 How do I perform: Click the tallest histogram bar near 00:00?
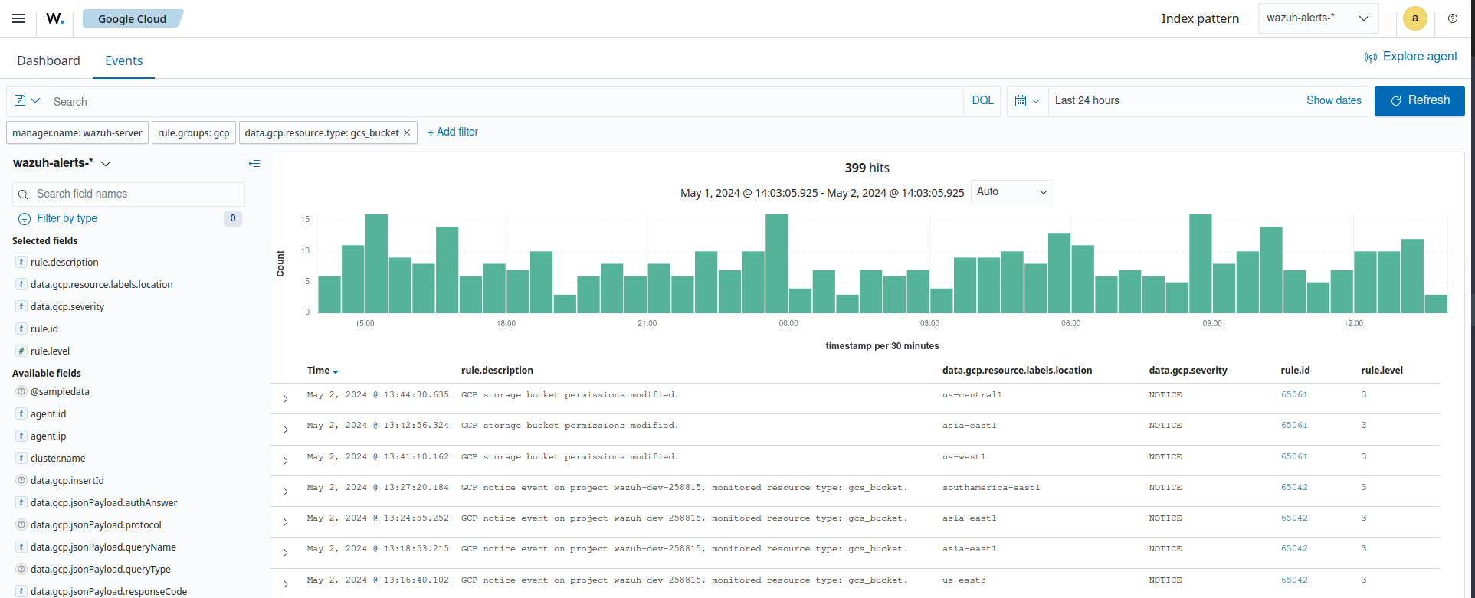[776, 263]
